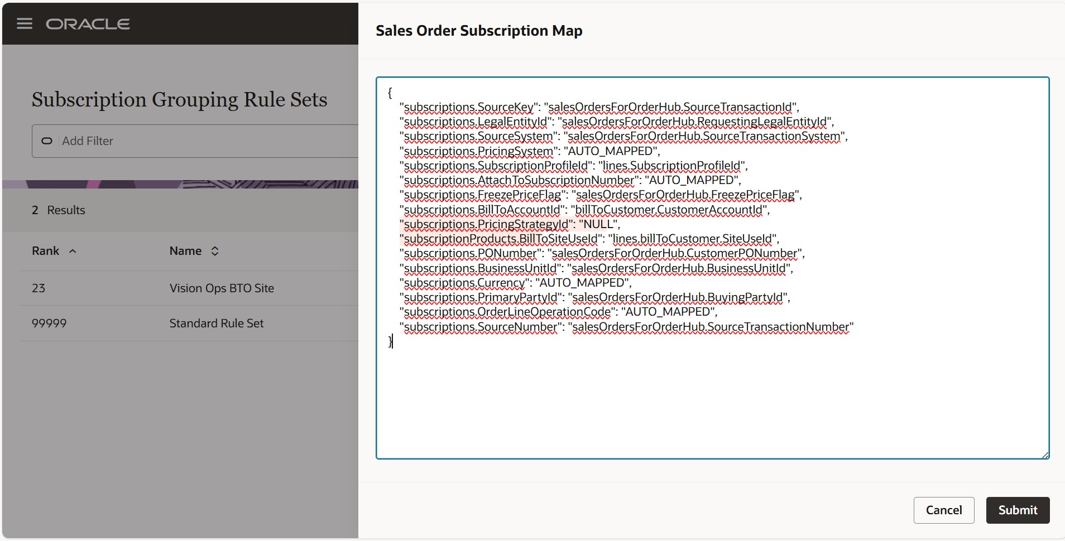Cancel the Sales Order Subscription Map dialog

[x=944, y=510]
